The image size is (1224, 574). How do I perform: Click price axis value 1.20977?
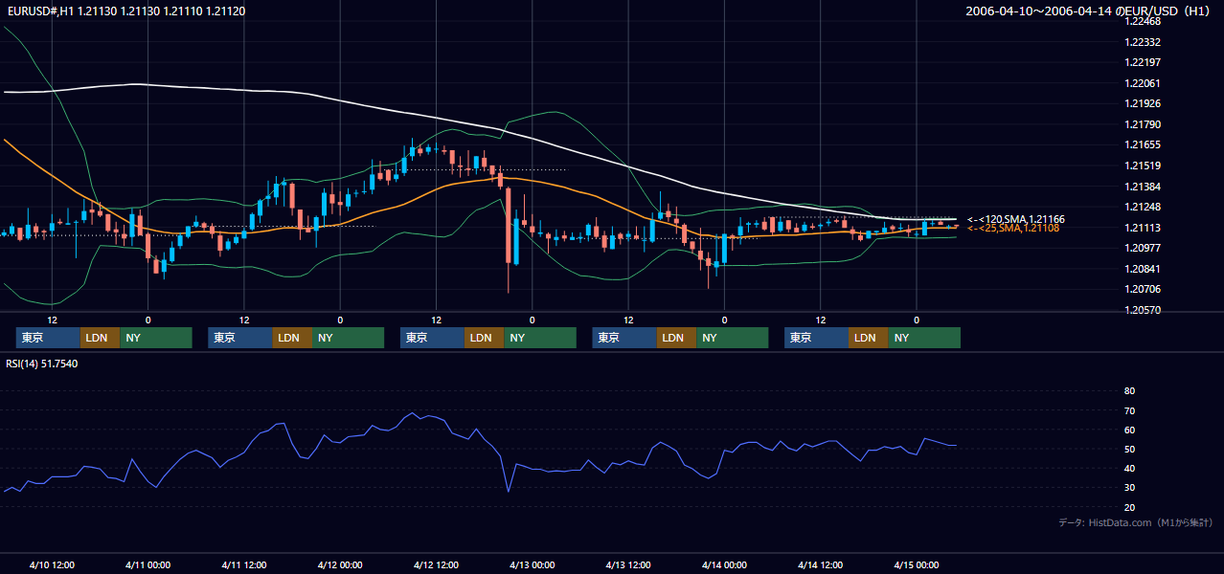point(1141,248)
